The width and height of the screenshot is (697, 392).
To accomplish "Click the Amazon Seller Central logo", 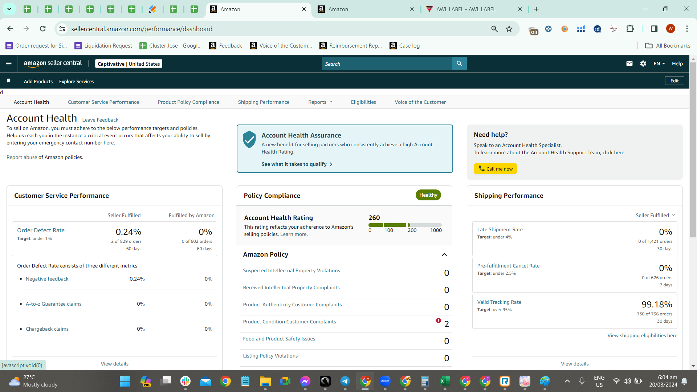I will click(x=53, y=63).
